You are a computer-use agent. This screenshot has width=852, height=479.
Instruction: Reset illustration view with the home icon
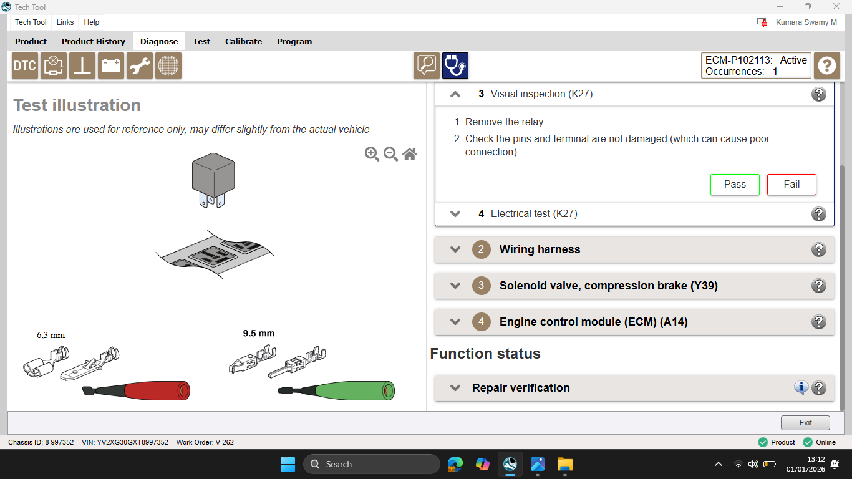(409, 154)
